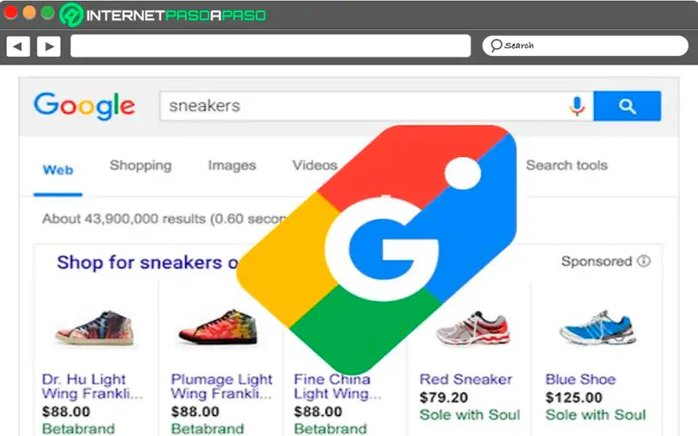
Task: Expand the Search tools options
Action: pyautogui.click(x=566, y=166)
